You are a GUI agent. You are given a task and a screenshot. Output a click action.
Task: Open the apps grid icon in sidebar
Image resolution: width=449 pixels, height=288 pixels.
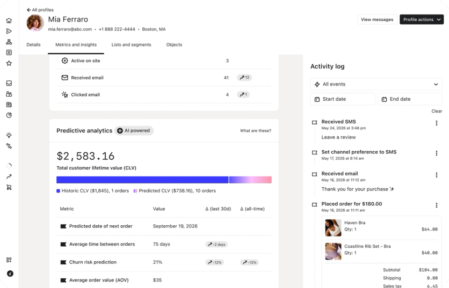(9, 260)
